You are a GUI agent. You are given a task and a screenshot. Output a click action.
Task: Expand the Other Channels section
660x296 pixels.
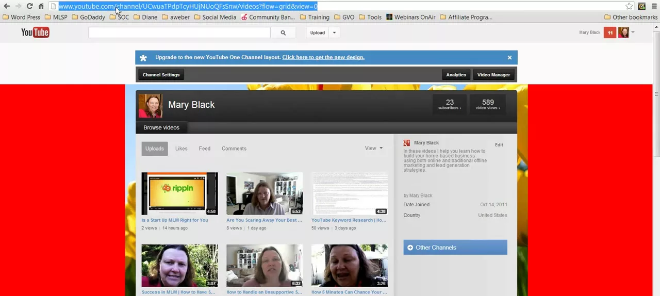tap(455, 248)
